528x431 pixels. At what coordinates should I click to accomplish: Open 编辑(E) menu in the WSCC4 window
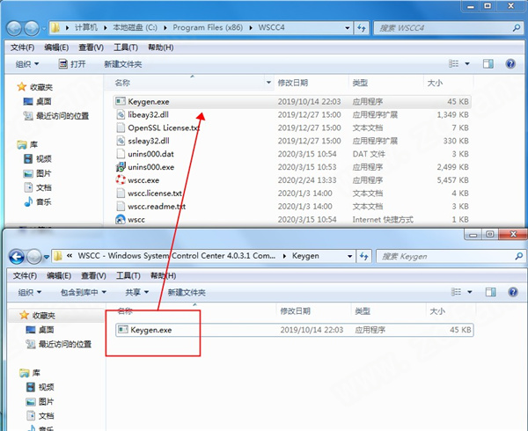click(x=56, y=47)
